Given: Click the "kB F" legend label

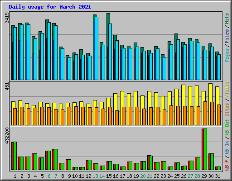Looking at the screenshot, I should [227, 165].
